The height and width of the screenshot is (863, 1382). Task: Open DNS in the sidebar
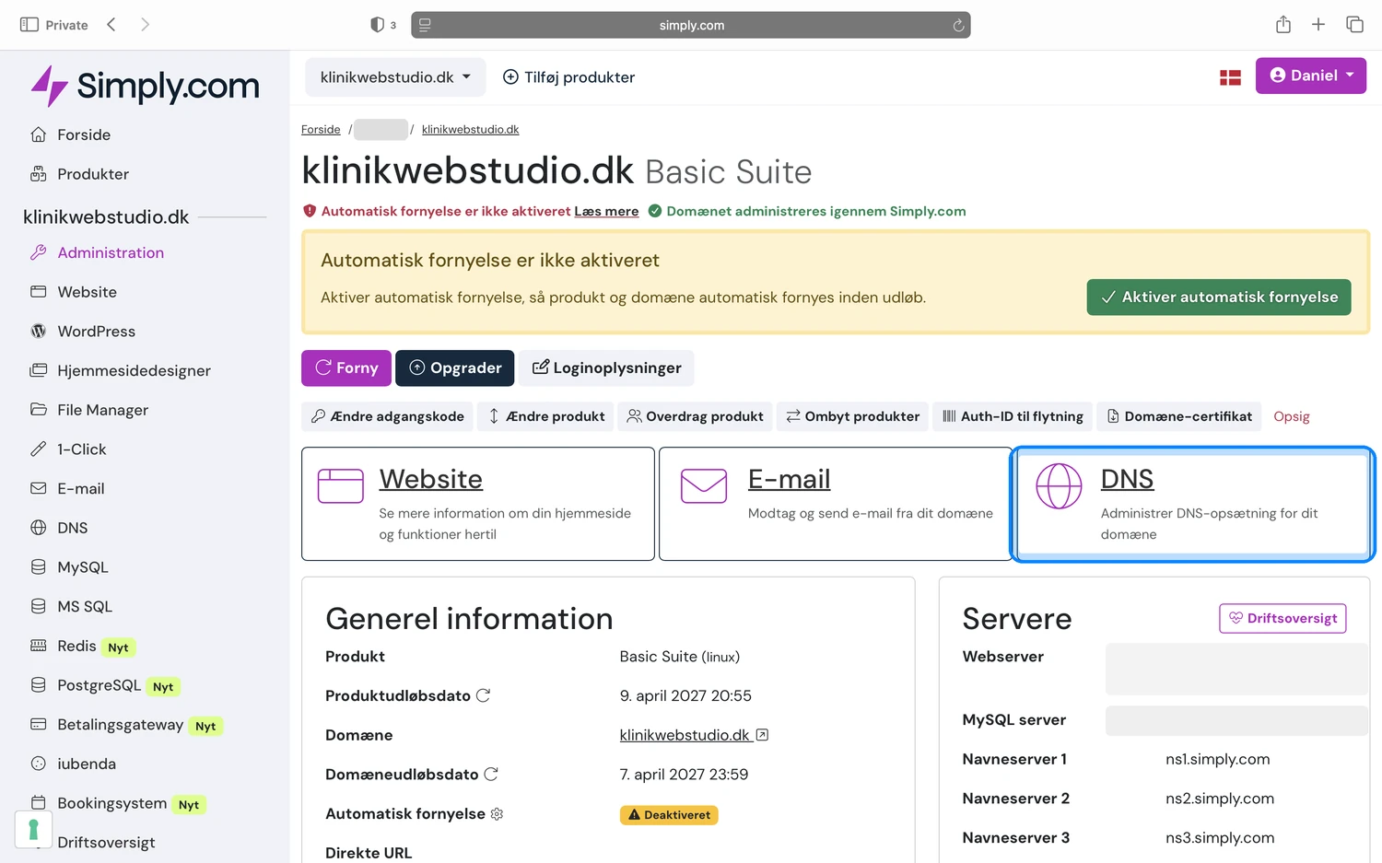(72, 528)
